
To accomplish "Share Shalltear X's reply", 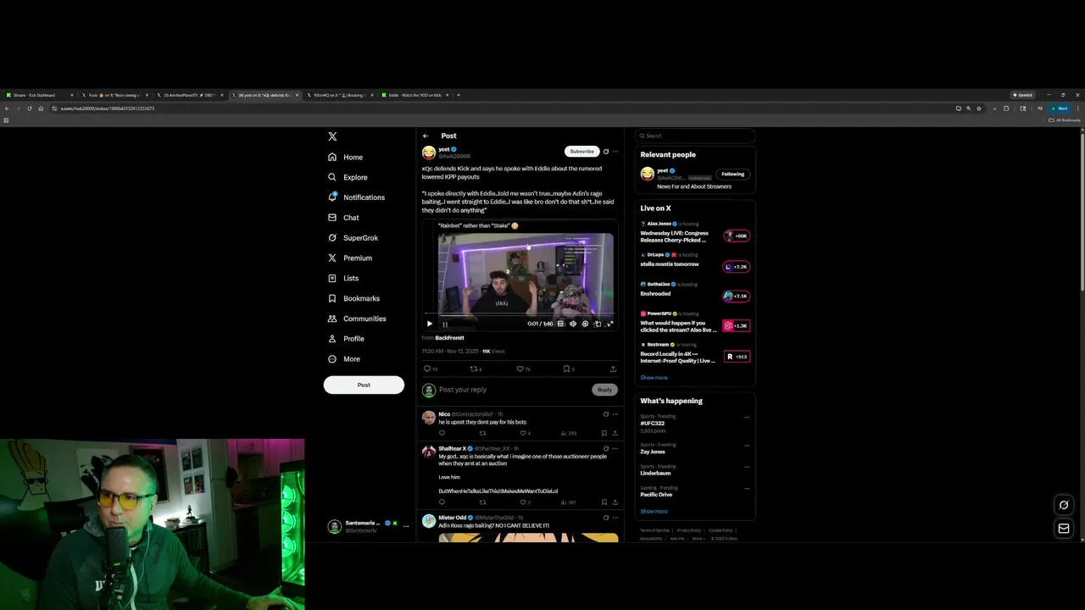I will click(x=615, y=502).
